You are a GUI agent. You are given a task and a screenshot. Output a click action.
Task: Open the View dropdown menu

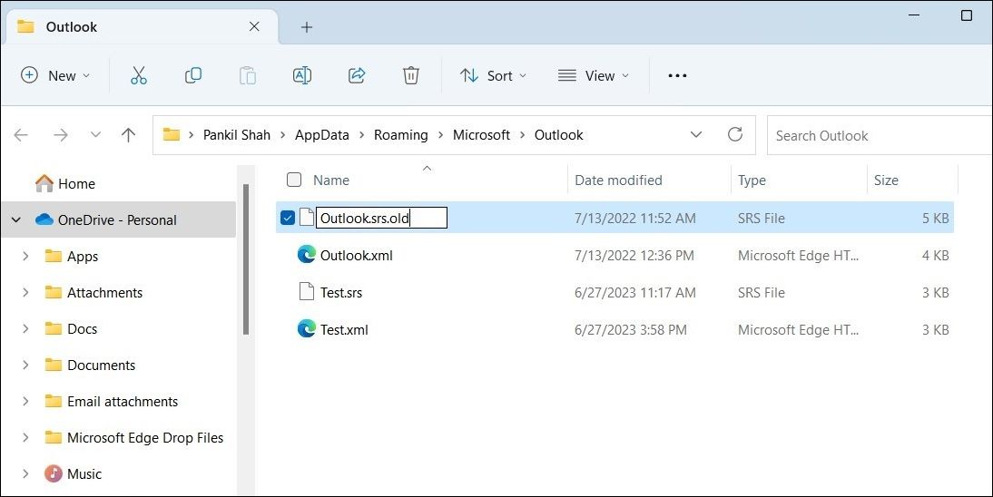[x=594, y=75]
